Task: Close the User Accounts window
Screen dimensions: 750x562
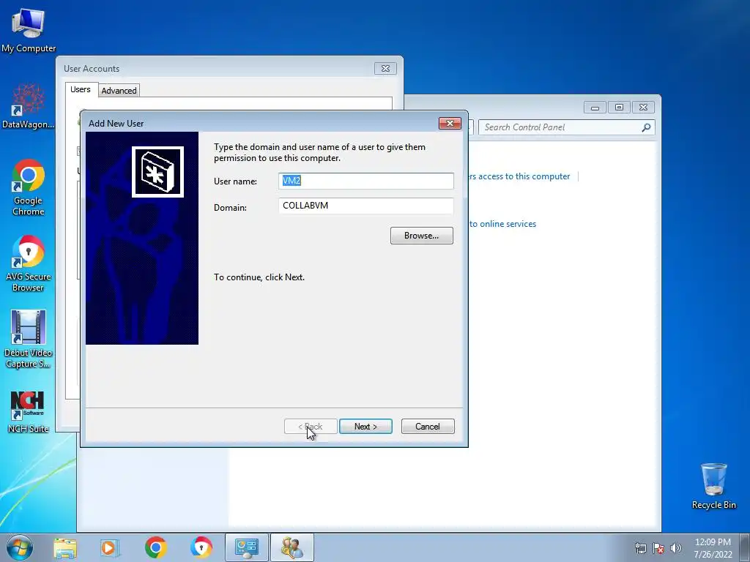Action: point(385,68)
